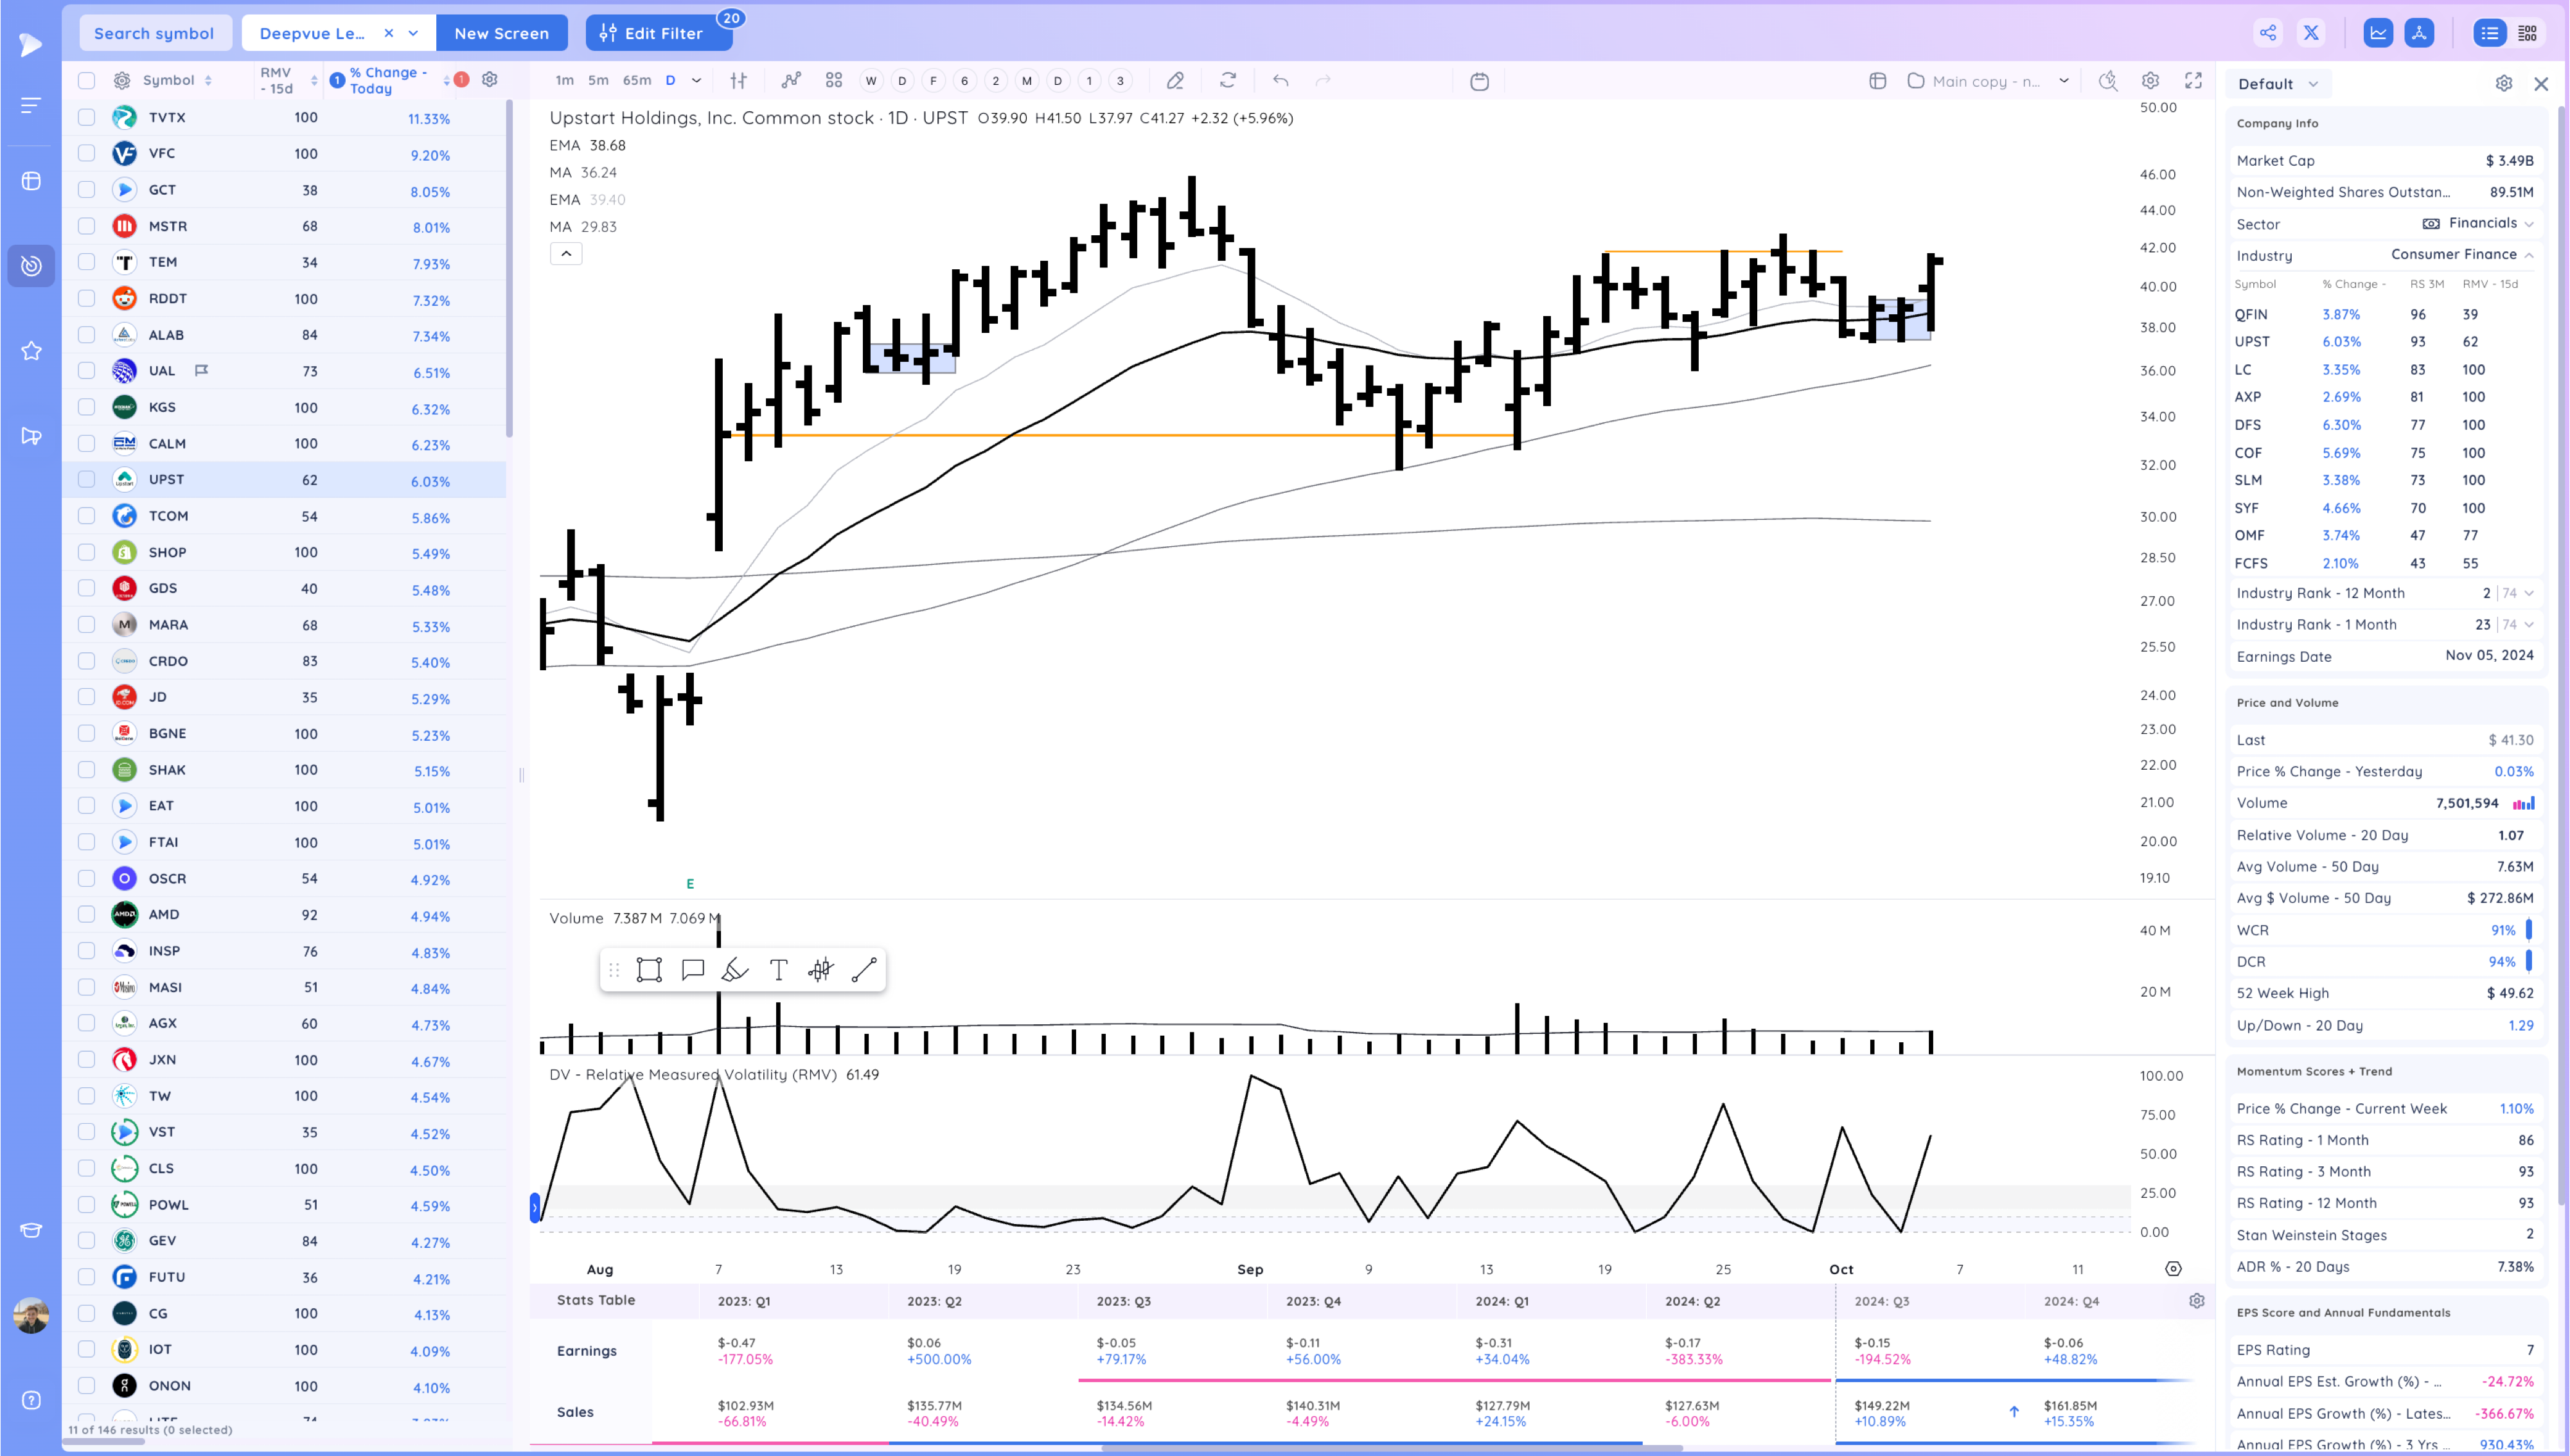Open the D timeframe dropdown

pyautogui.click(x=696, y=81)
